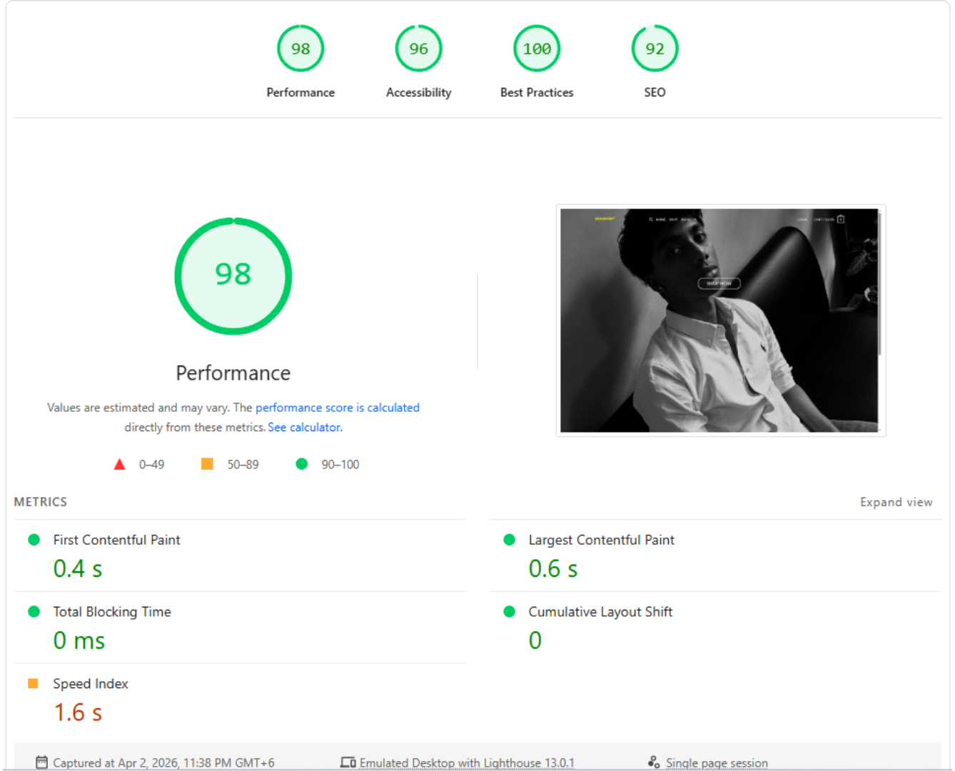Open the performance score is calculated link
Viewport: 955px width, 771px height.
coord(338,408)
